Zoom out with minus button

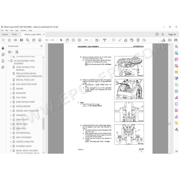(x=73, y=40)
